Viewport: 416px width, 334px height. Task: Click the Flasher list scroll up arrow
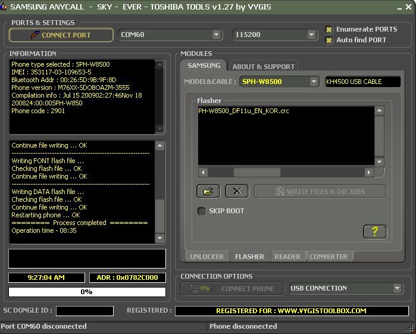379,111
